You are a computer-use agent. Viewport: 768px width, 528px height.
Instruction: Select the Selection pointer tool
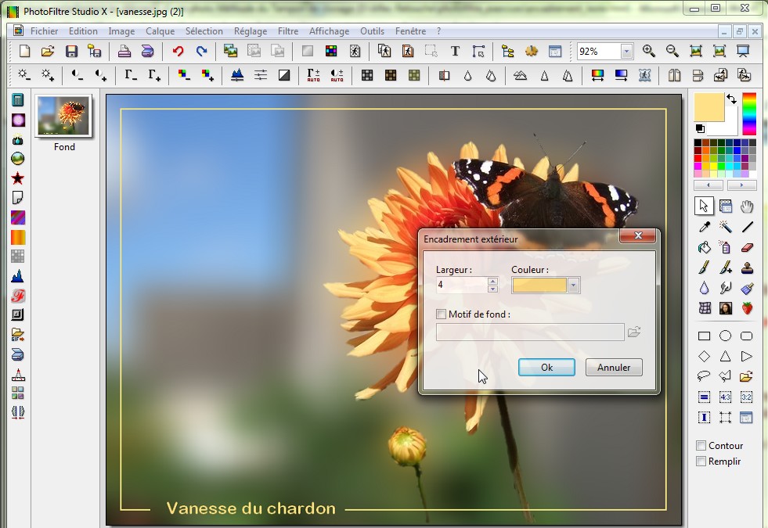(x=704, y=207)
